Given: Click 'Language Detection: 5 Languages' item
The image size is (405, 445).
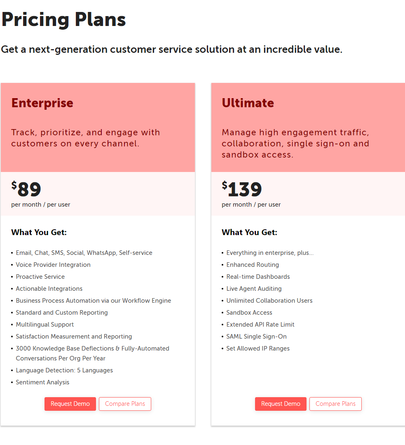Looking at the screenshot, I should (64, 370).
